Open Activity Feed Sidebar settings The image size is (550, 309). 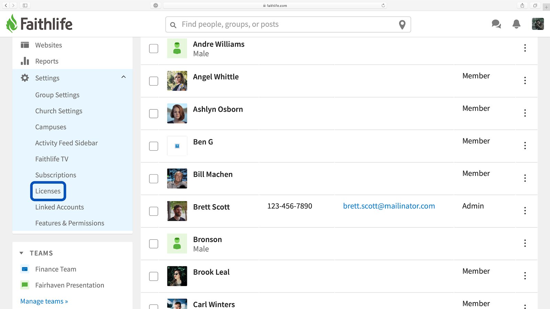click(66, 143)
